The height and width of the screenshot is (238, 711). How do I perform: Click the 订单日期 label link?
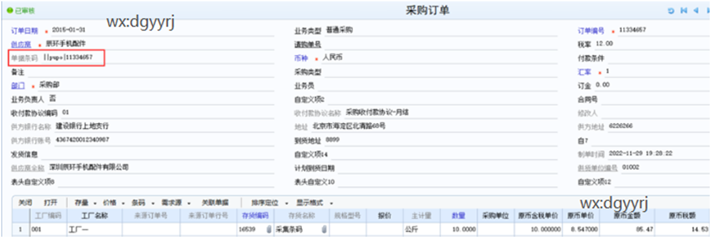(x=24, y=30)
